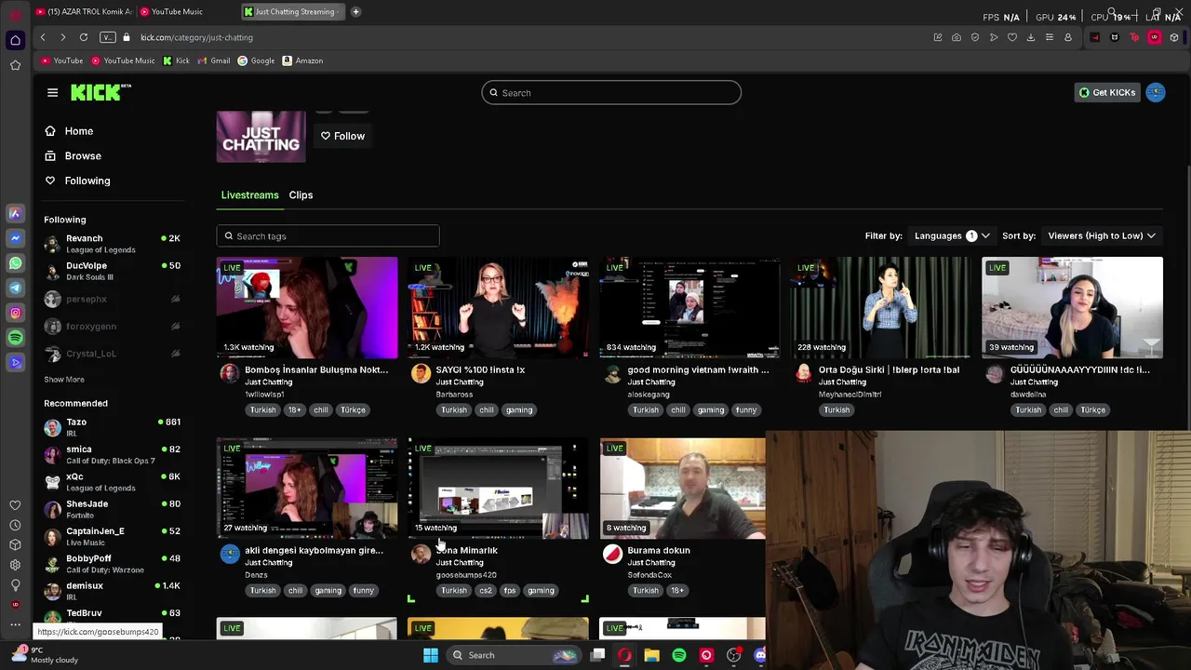
Task: Open the Viewers High to Low sort dropdown
Action: coord(1101,235)
